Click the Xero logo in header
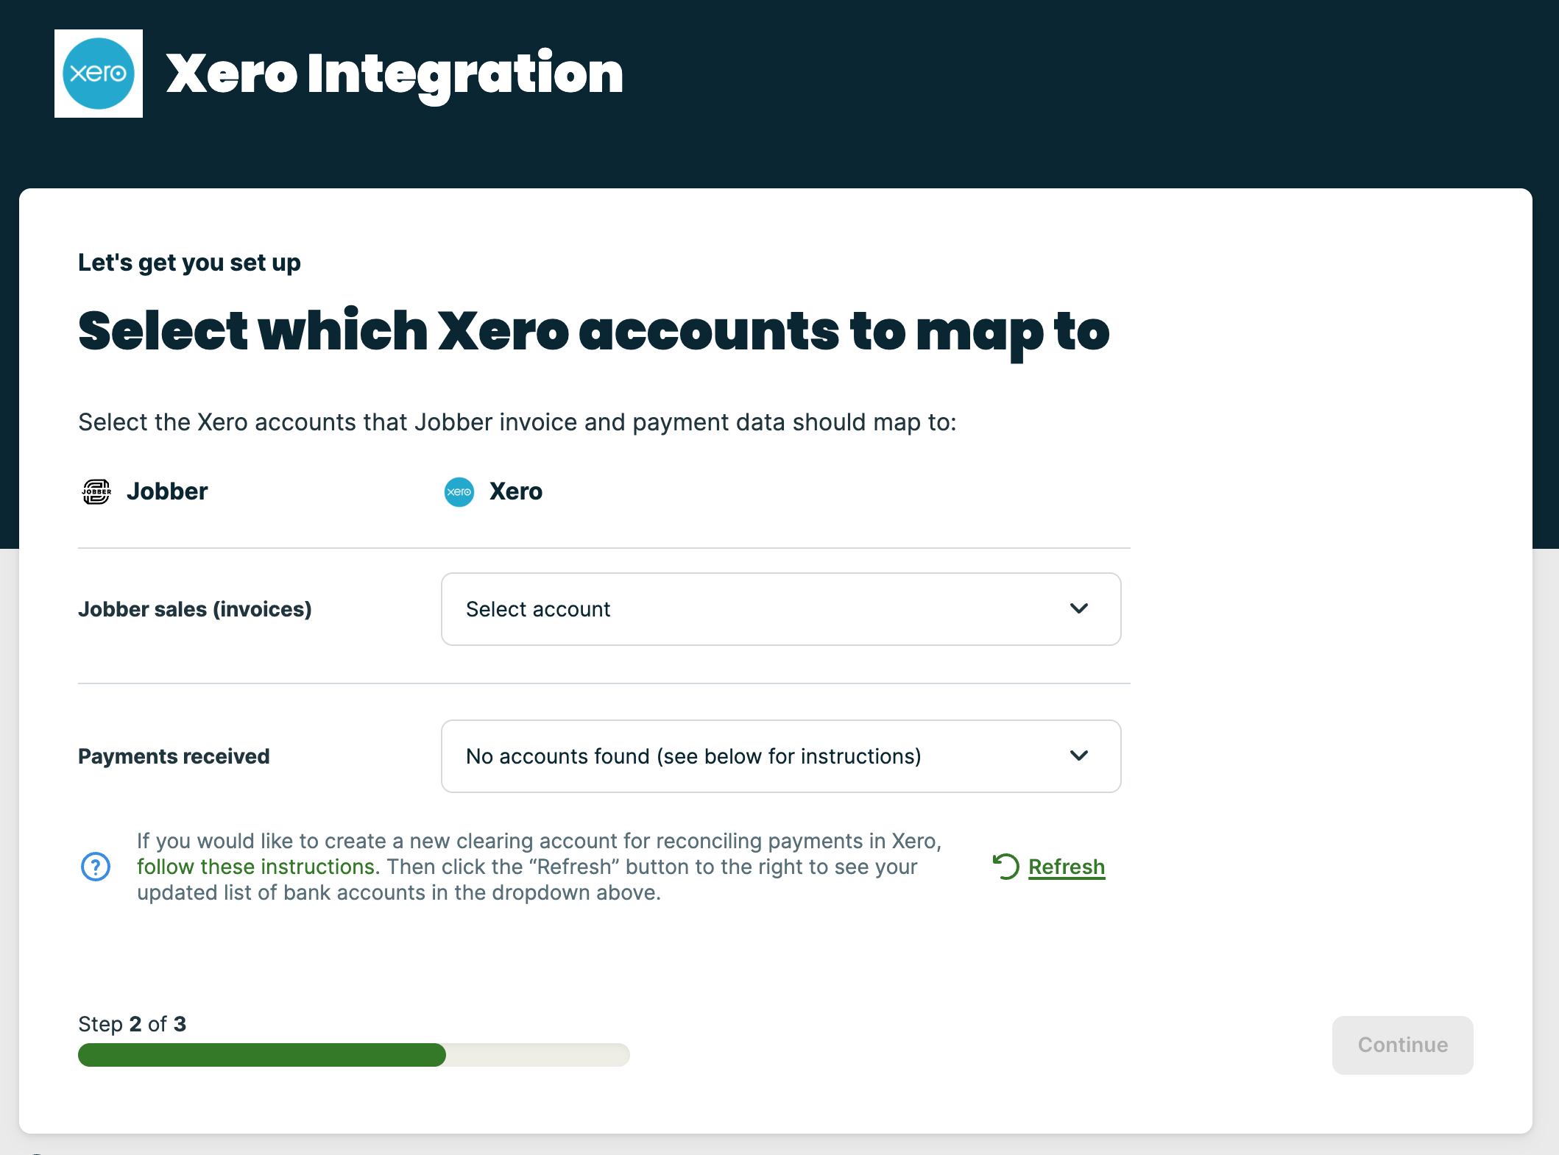The width and height of the screenshot is (1559, 1155). click(x=99, y=74)
